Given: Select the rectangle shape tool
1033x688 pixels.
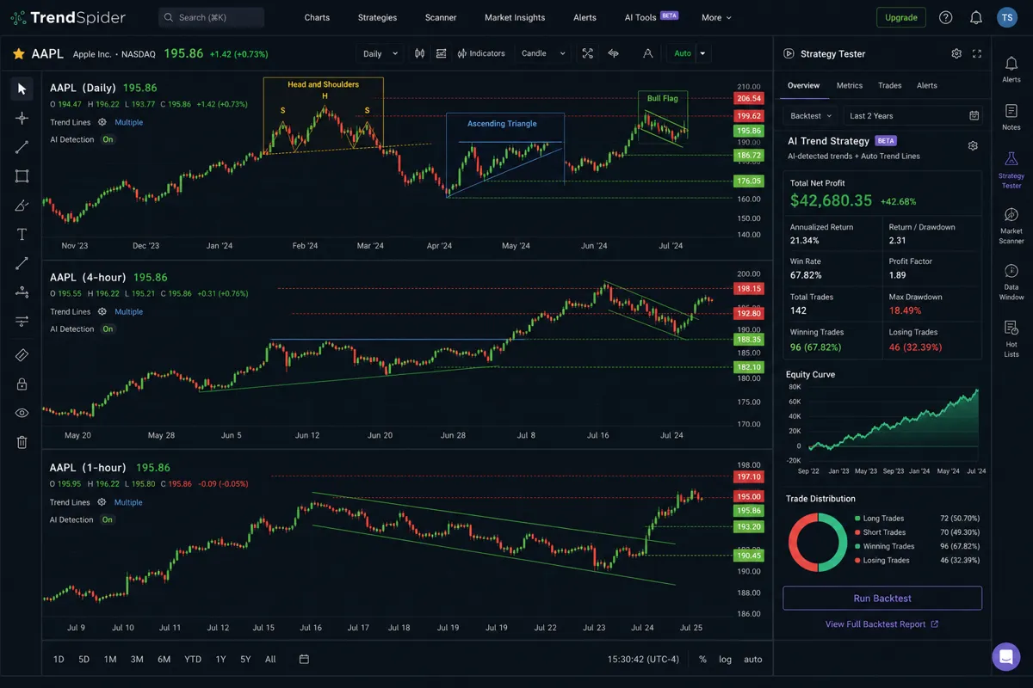Looking at the screenshot, I should [22, 176].
